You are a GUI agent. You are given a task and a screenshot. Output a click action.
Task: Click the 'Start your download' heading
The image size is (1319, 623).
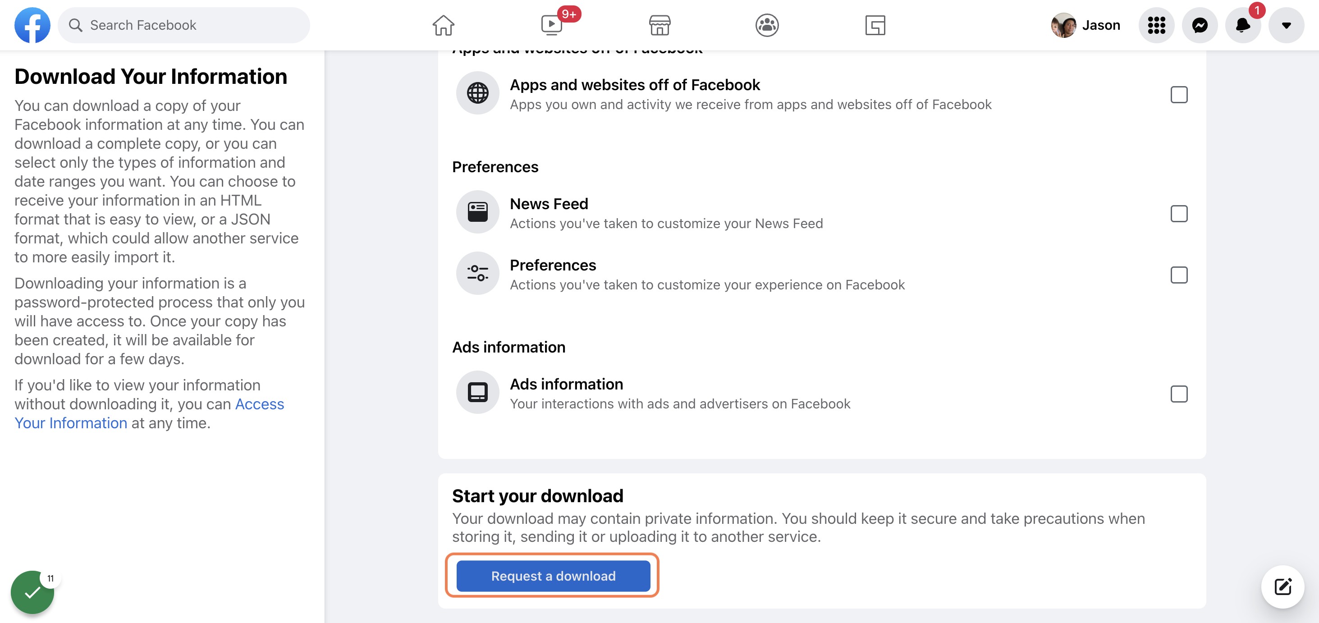pos(538,496)
